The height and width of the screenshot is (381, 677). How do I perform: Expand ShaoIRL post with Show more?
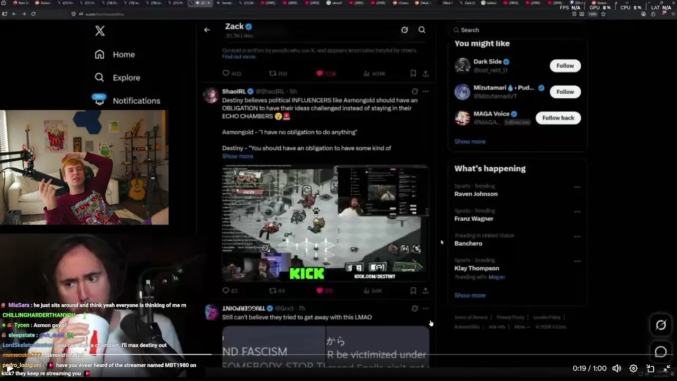pyautogui.click(x=237, y=156)
